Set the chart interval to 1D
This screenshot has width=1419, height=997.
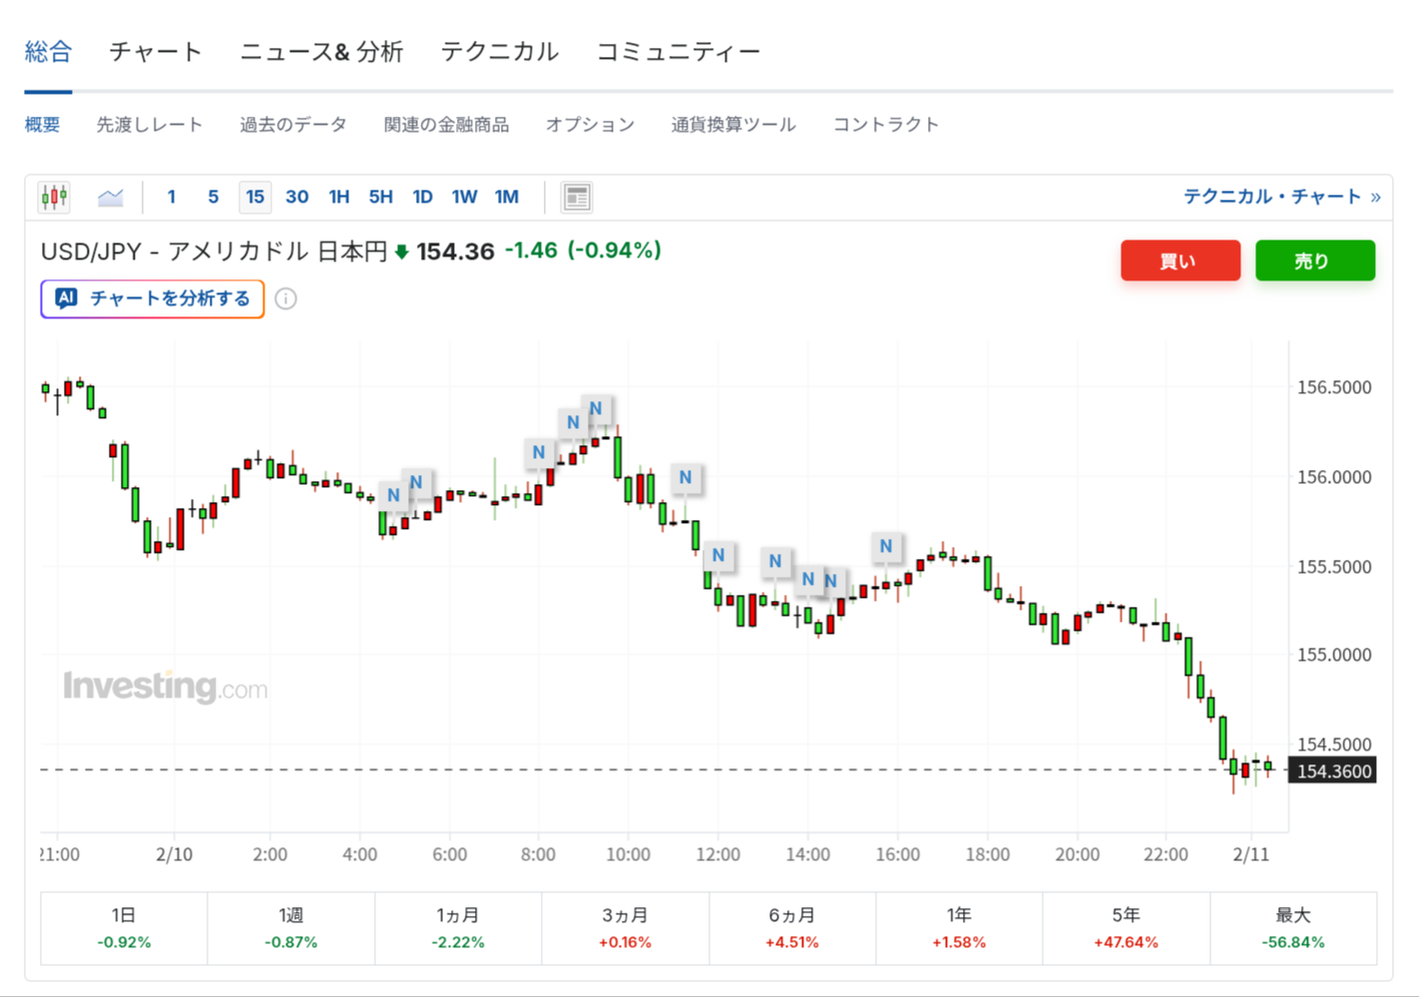(x=422, y=197)
